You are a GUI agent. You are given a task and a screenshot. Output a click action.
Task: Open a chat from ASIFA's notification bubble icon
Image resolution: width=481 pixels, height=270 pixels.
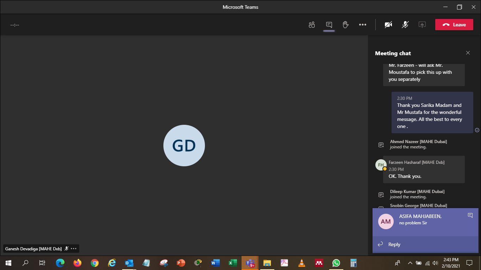(470, 215)
